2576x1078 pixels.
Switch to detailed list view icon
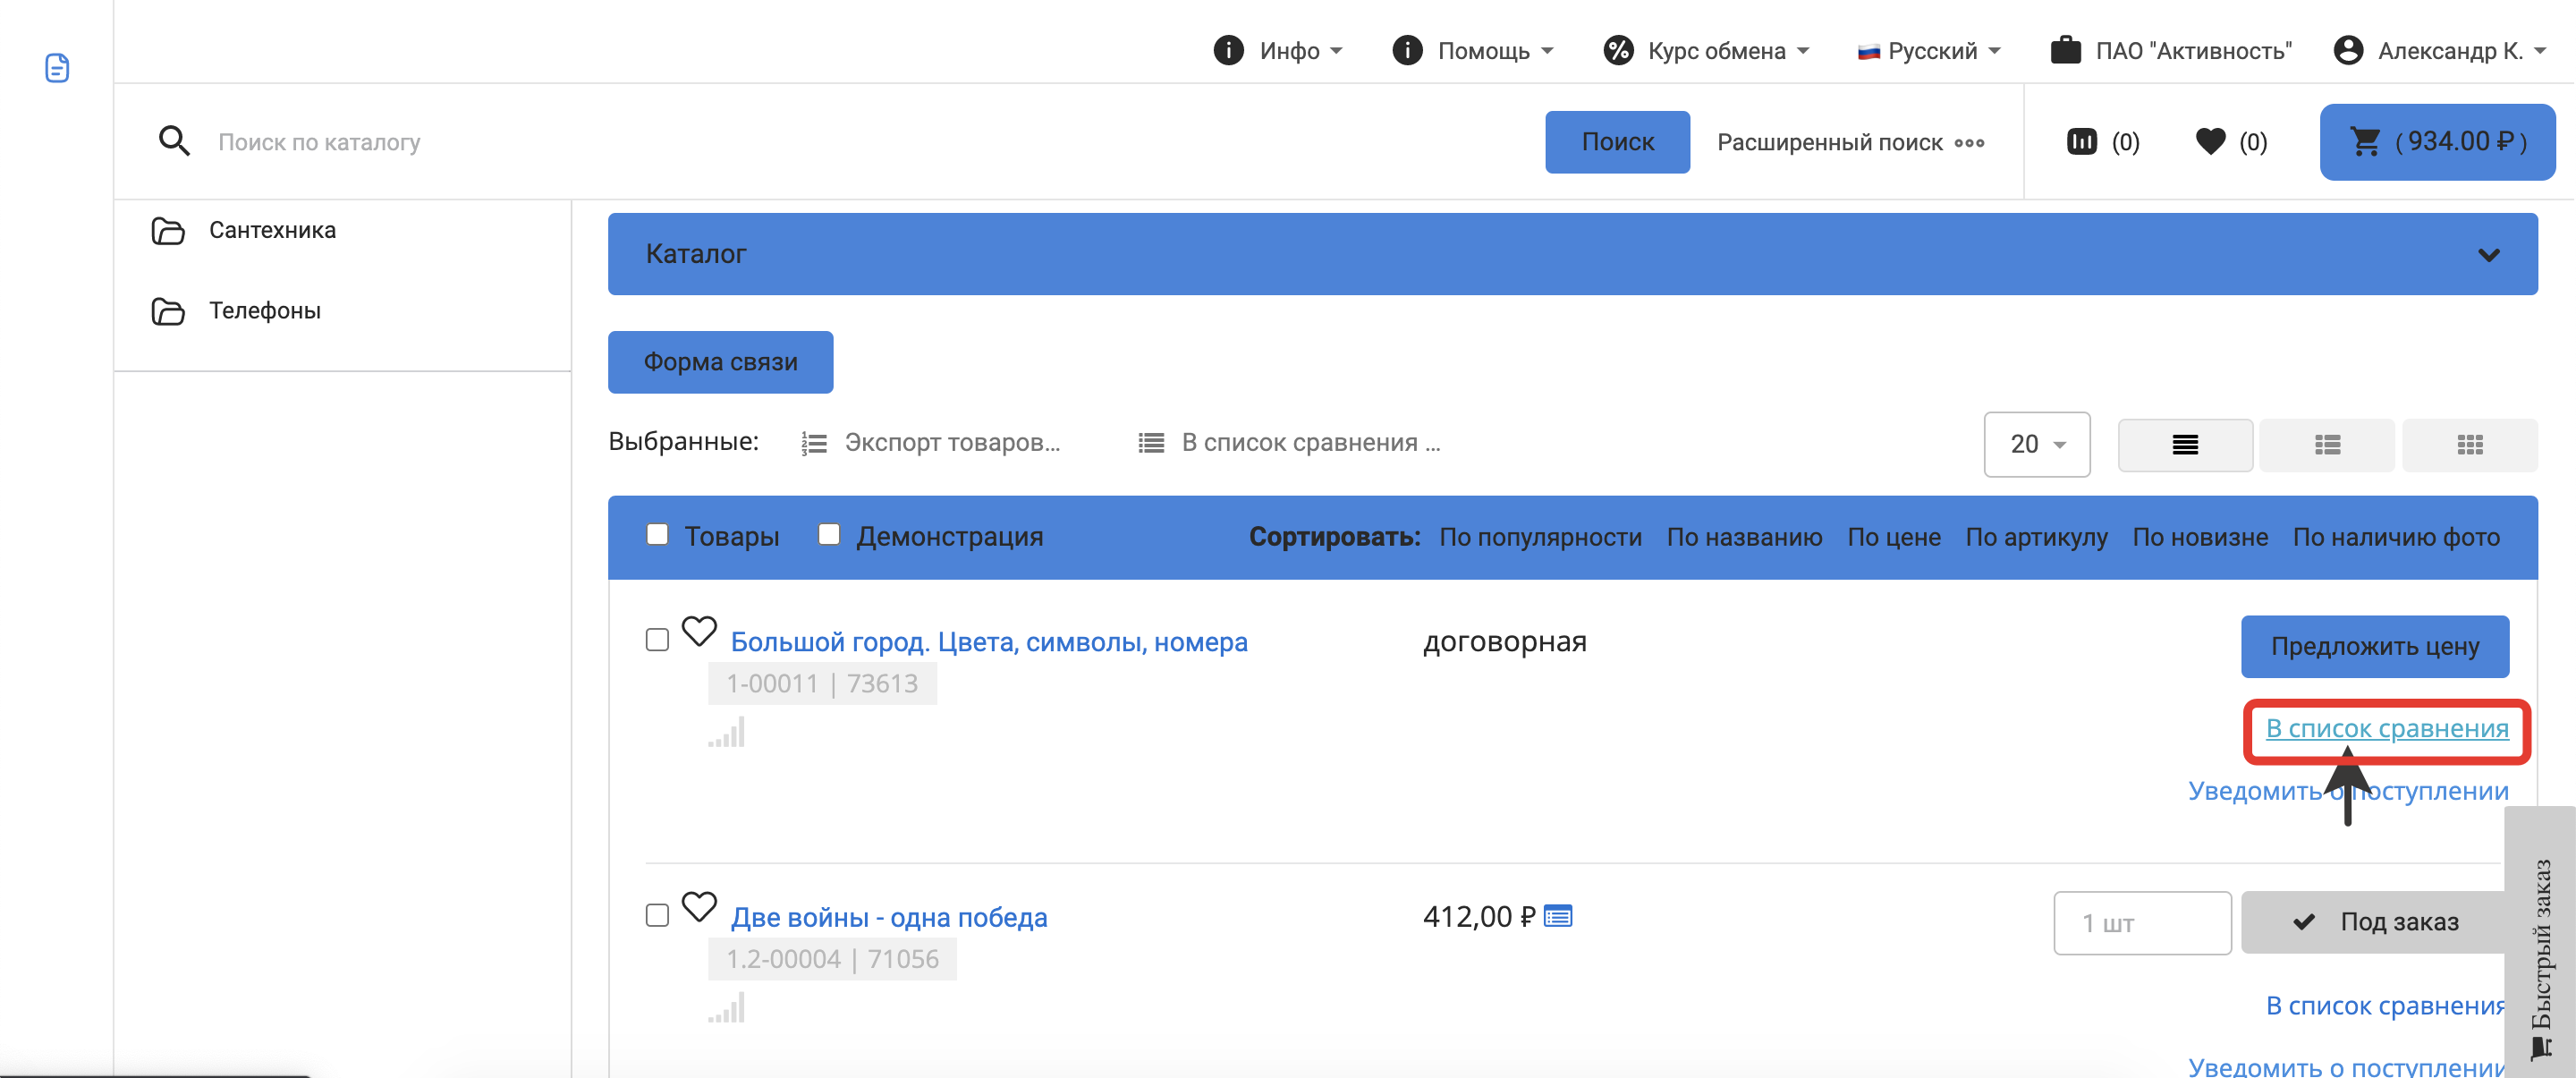2327,445
